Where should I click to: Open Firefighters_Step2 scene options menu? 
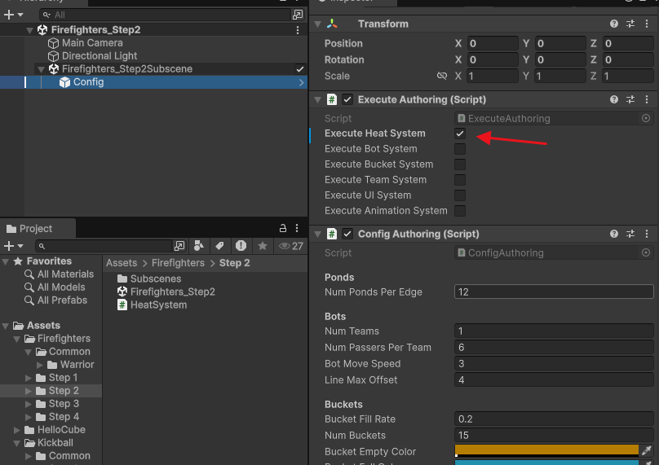click(298, 30)
